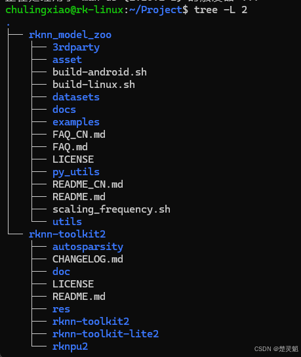Viewport: 301px width, 357px height.
Task: Select the autosparsity folder
Action: (88, 247)
